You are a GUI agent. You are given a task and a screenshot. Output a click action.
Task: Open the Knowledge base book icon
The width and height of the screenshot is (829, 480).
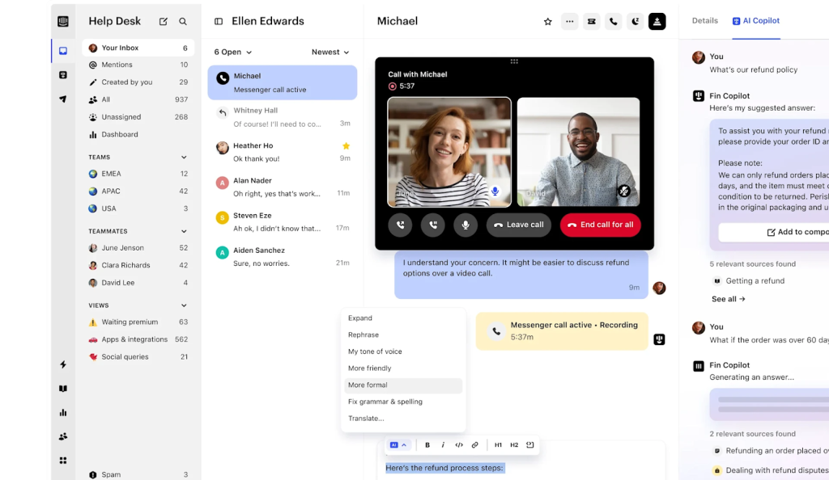(x=62, y=389)
